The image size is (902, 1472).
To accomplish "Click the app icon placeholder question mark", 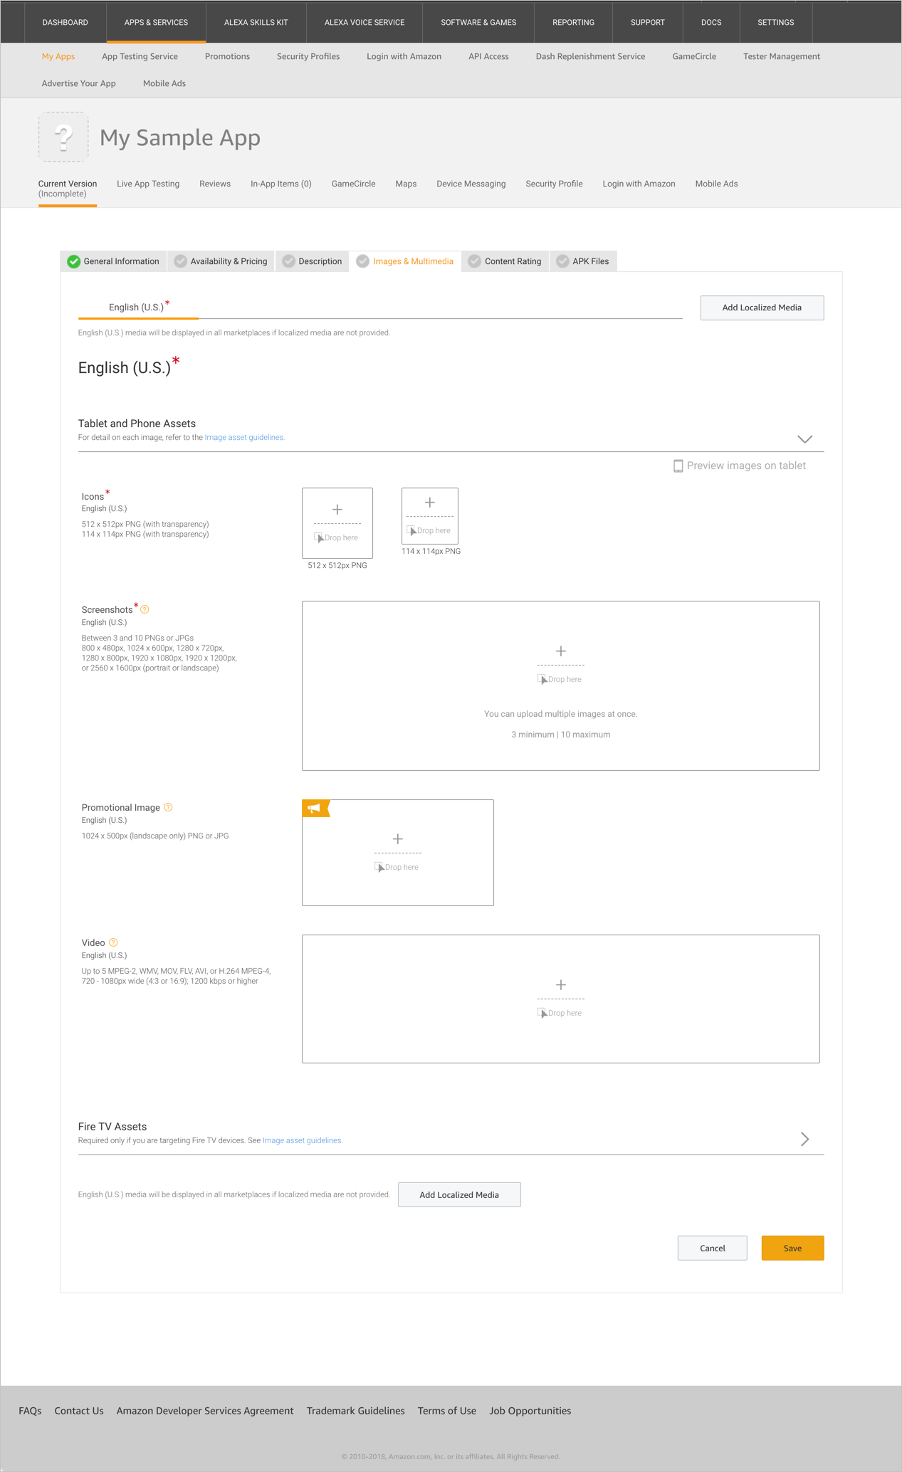I will point(63,137).
